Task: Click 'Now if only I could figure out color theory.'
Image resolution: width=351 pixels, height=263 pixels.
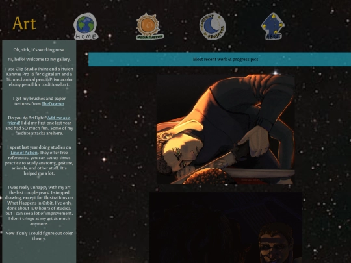Action: (x=39, y=236)
